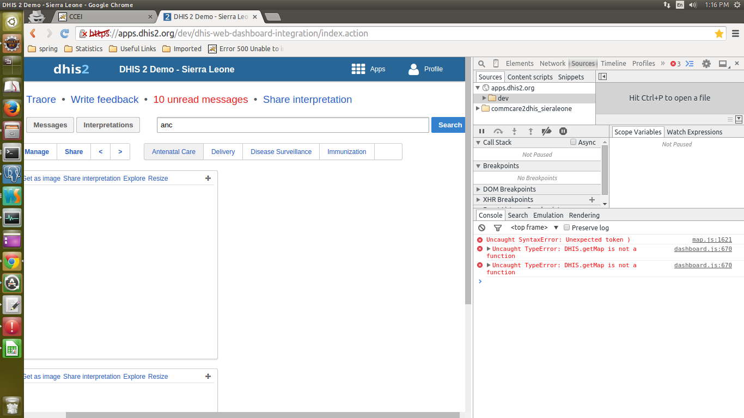Click the console filter funnel icon
The height and width of the screenshot is (418, 744).
coord(497,228)
